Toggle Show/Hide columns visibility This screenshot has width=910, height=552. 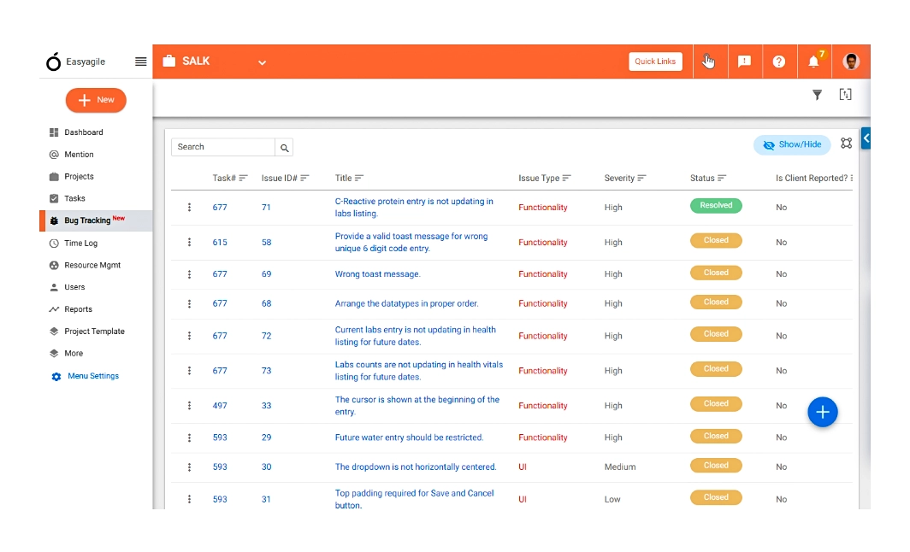[791, 144]
